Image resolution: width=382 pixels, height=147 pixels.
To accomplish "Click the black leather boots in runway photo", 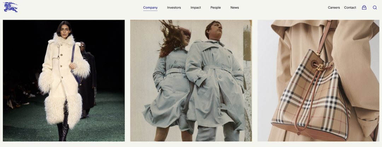I will coord(63,131).
